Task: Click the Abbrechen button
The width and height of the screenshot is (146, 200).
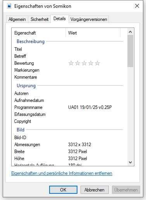Action: click(94, 190)
